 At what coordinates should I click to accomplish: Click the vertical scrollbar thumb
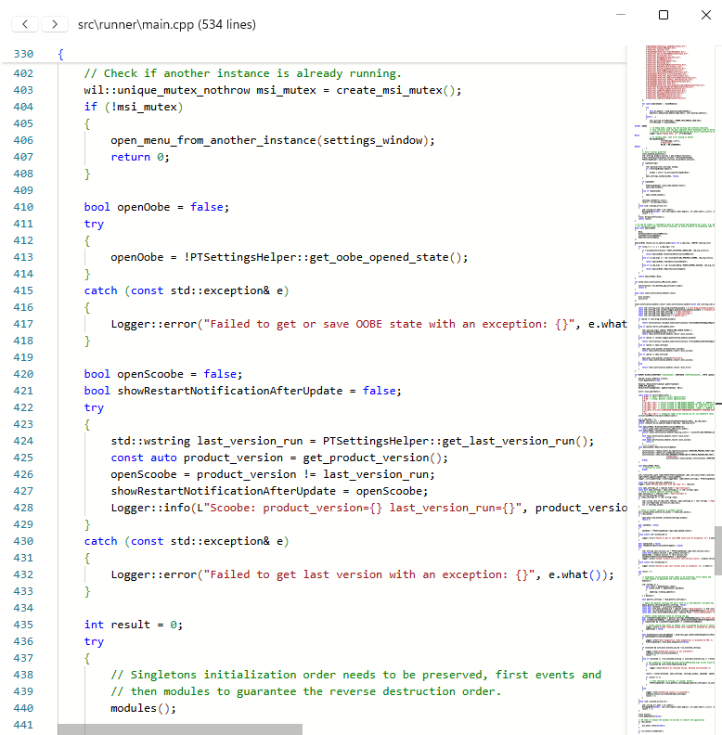[x=718, y=550]
